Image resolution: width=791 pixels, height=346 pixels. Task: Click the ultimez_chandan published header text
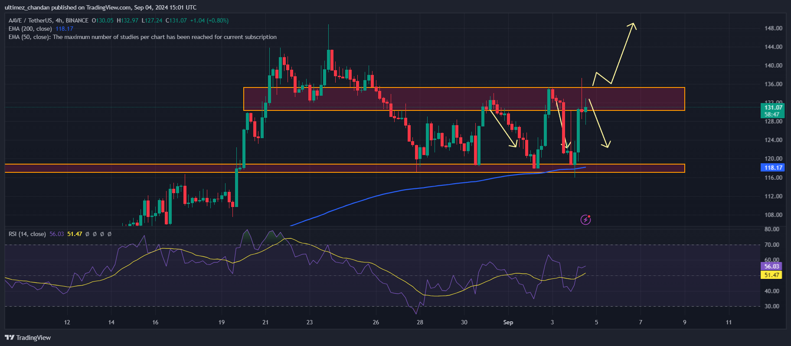click(x=100, y=7)
